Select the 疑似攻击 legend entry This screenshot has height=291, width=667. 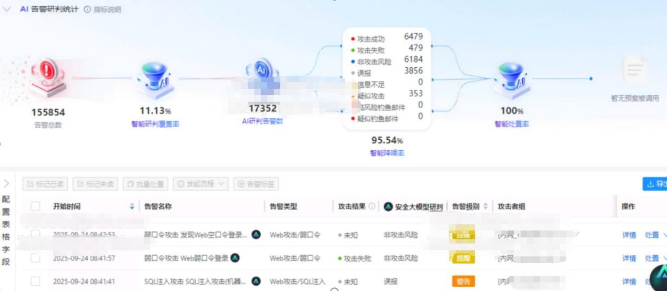coord(368,96)
